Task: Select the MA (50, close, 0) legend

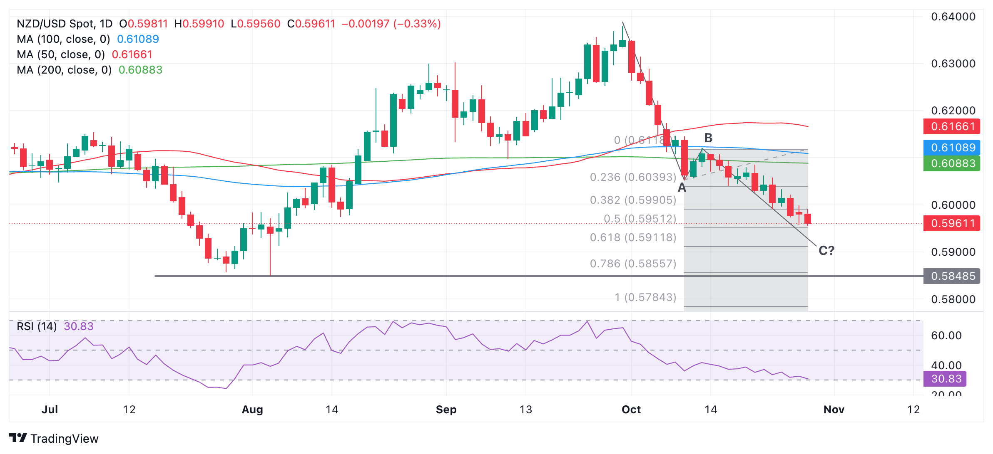Action: 61,54
